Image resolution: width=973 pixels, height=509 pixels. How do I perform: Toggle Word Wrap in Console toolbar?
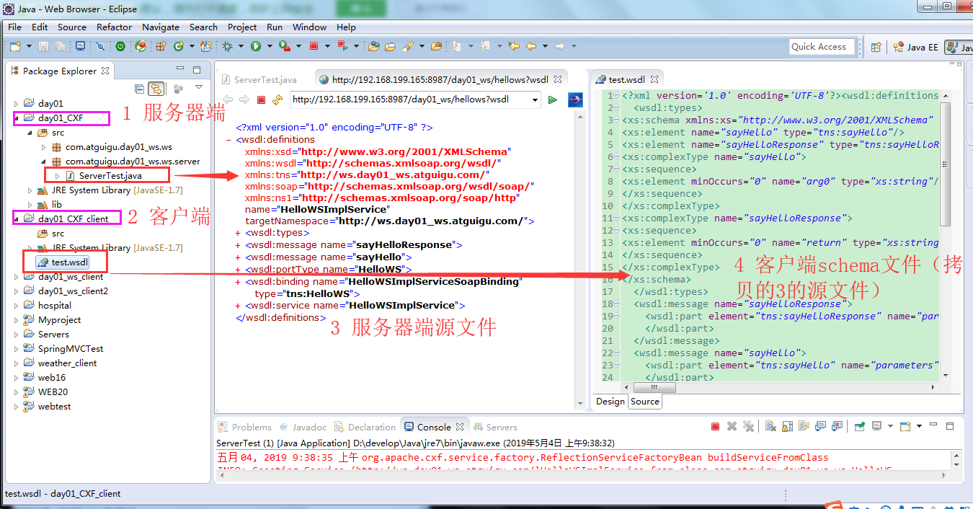[x=804, y=427]
